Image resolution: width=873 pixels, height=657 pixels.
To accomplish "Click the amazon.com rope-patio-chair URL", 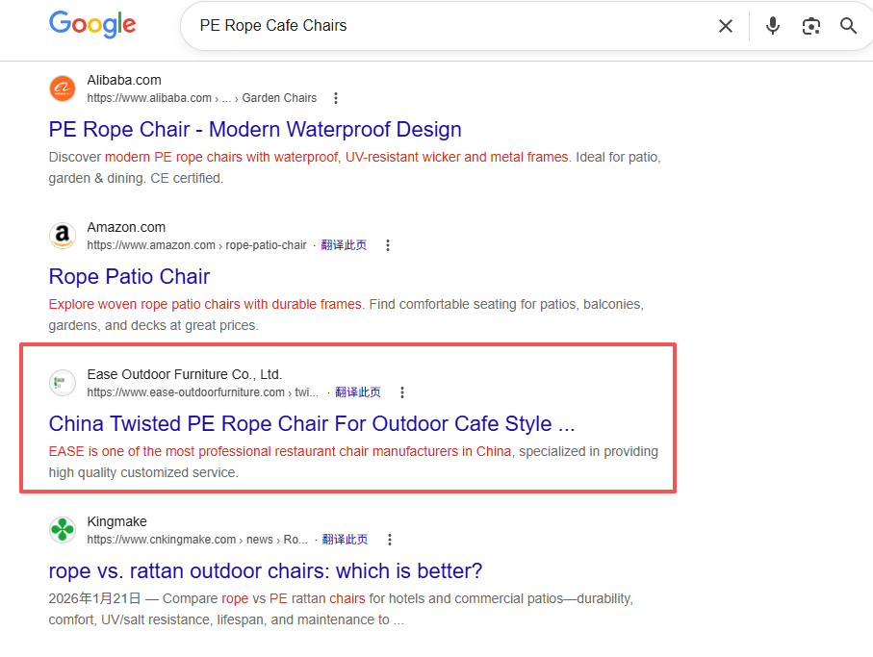I will [x=196, y=245].
